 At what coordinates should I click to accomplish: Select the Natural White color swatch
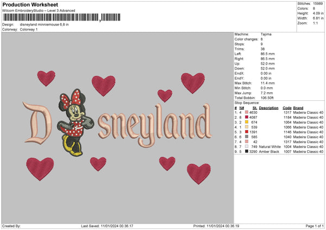247,146
